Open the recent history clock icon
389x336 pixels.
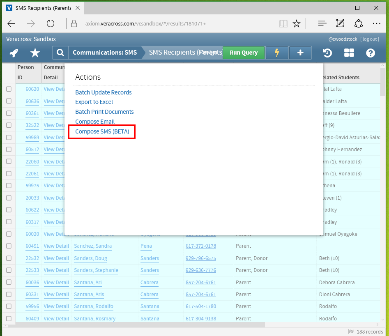point(327,53)
